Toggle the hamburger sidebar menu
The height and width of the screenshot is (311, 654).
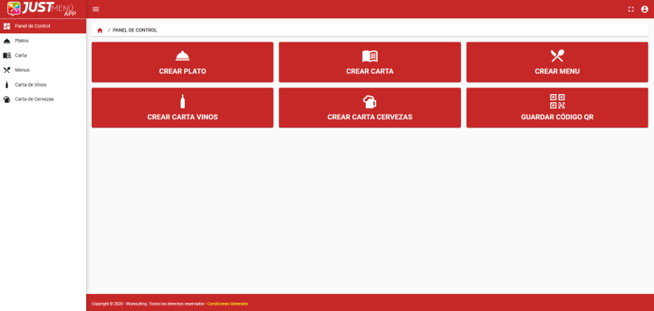pyautogui.click(x=96, y=10)
